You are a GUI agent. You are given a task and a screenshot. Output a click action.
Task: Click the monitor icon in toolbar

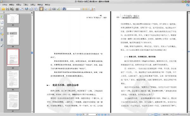(x=27, y=9)
